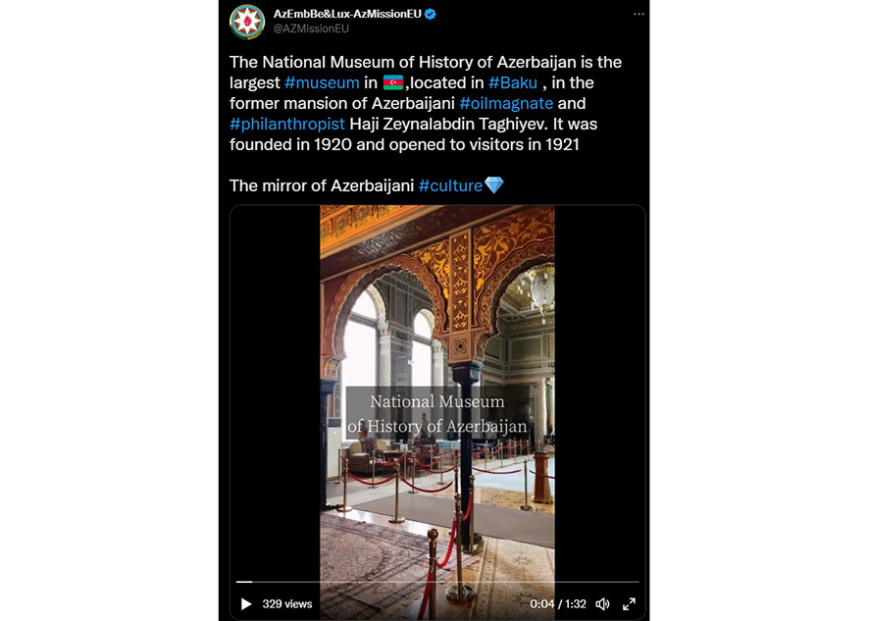The height and width of the screenshot is (621, 869).
Task: Click the blue verified badge
Action: click(x=430, y=14)
